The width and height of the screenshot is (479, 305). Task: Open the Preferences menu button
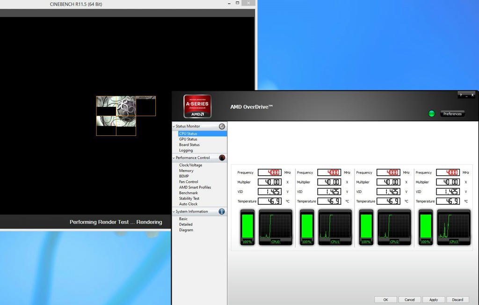point(452,114)
